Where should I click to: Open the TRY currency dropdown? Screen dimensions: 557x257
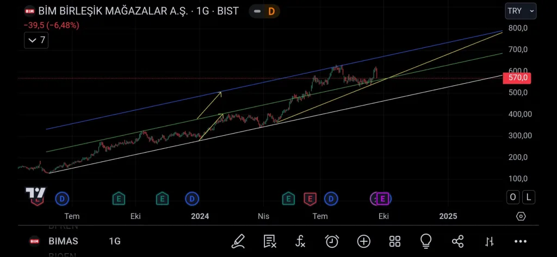[x=521, y=11]
